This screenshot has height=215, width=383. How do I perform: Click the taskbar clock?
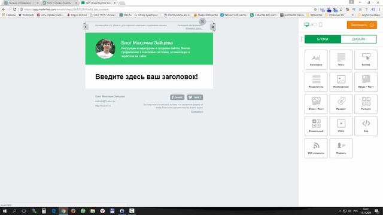tap(366, 211)
